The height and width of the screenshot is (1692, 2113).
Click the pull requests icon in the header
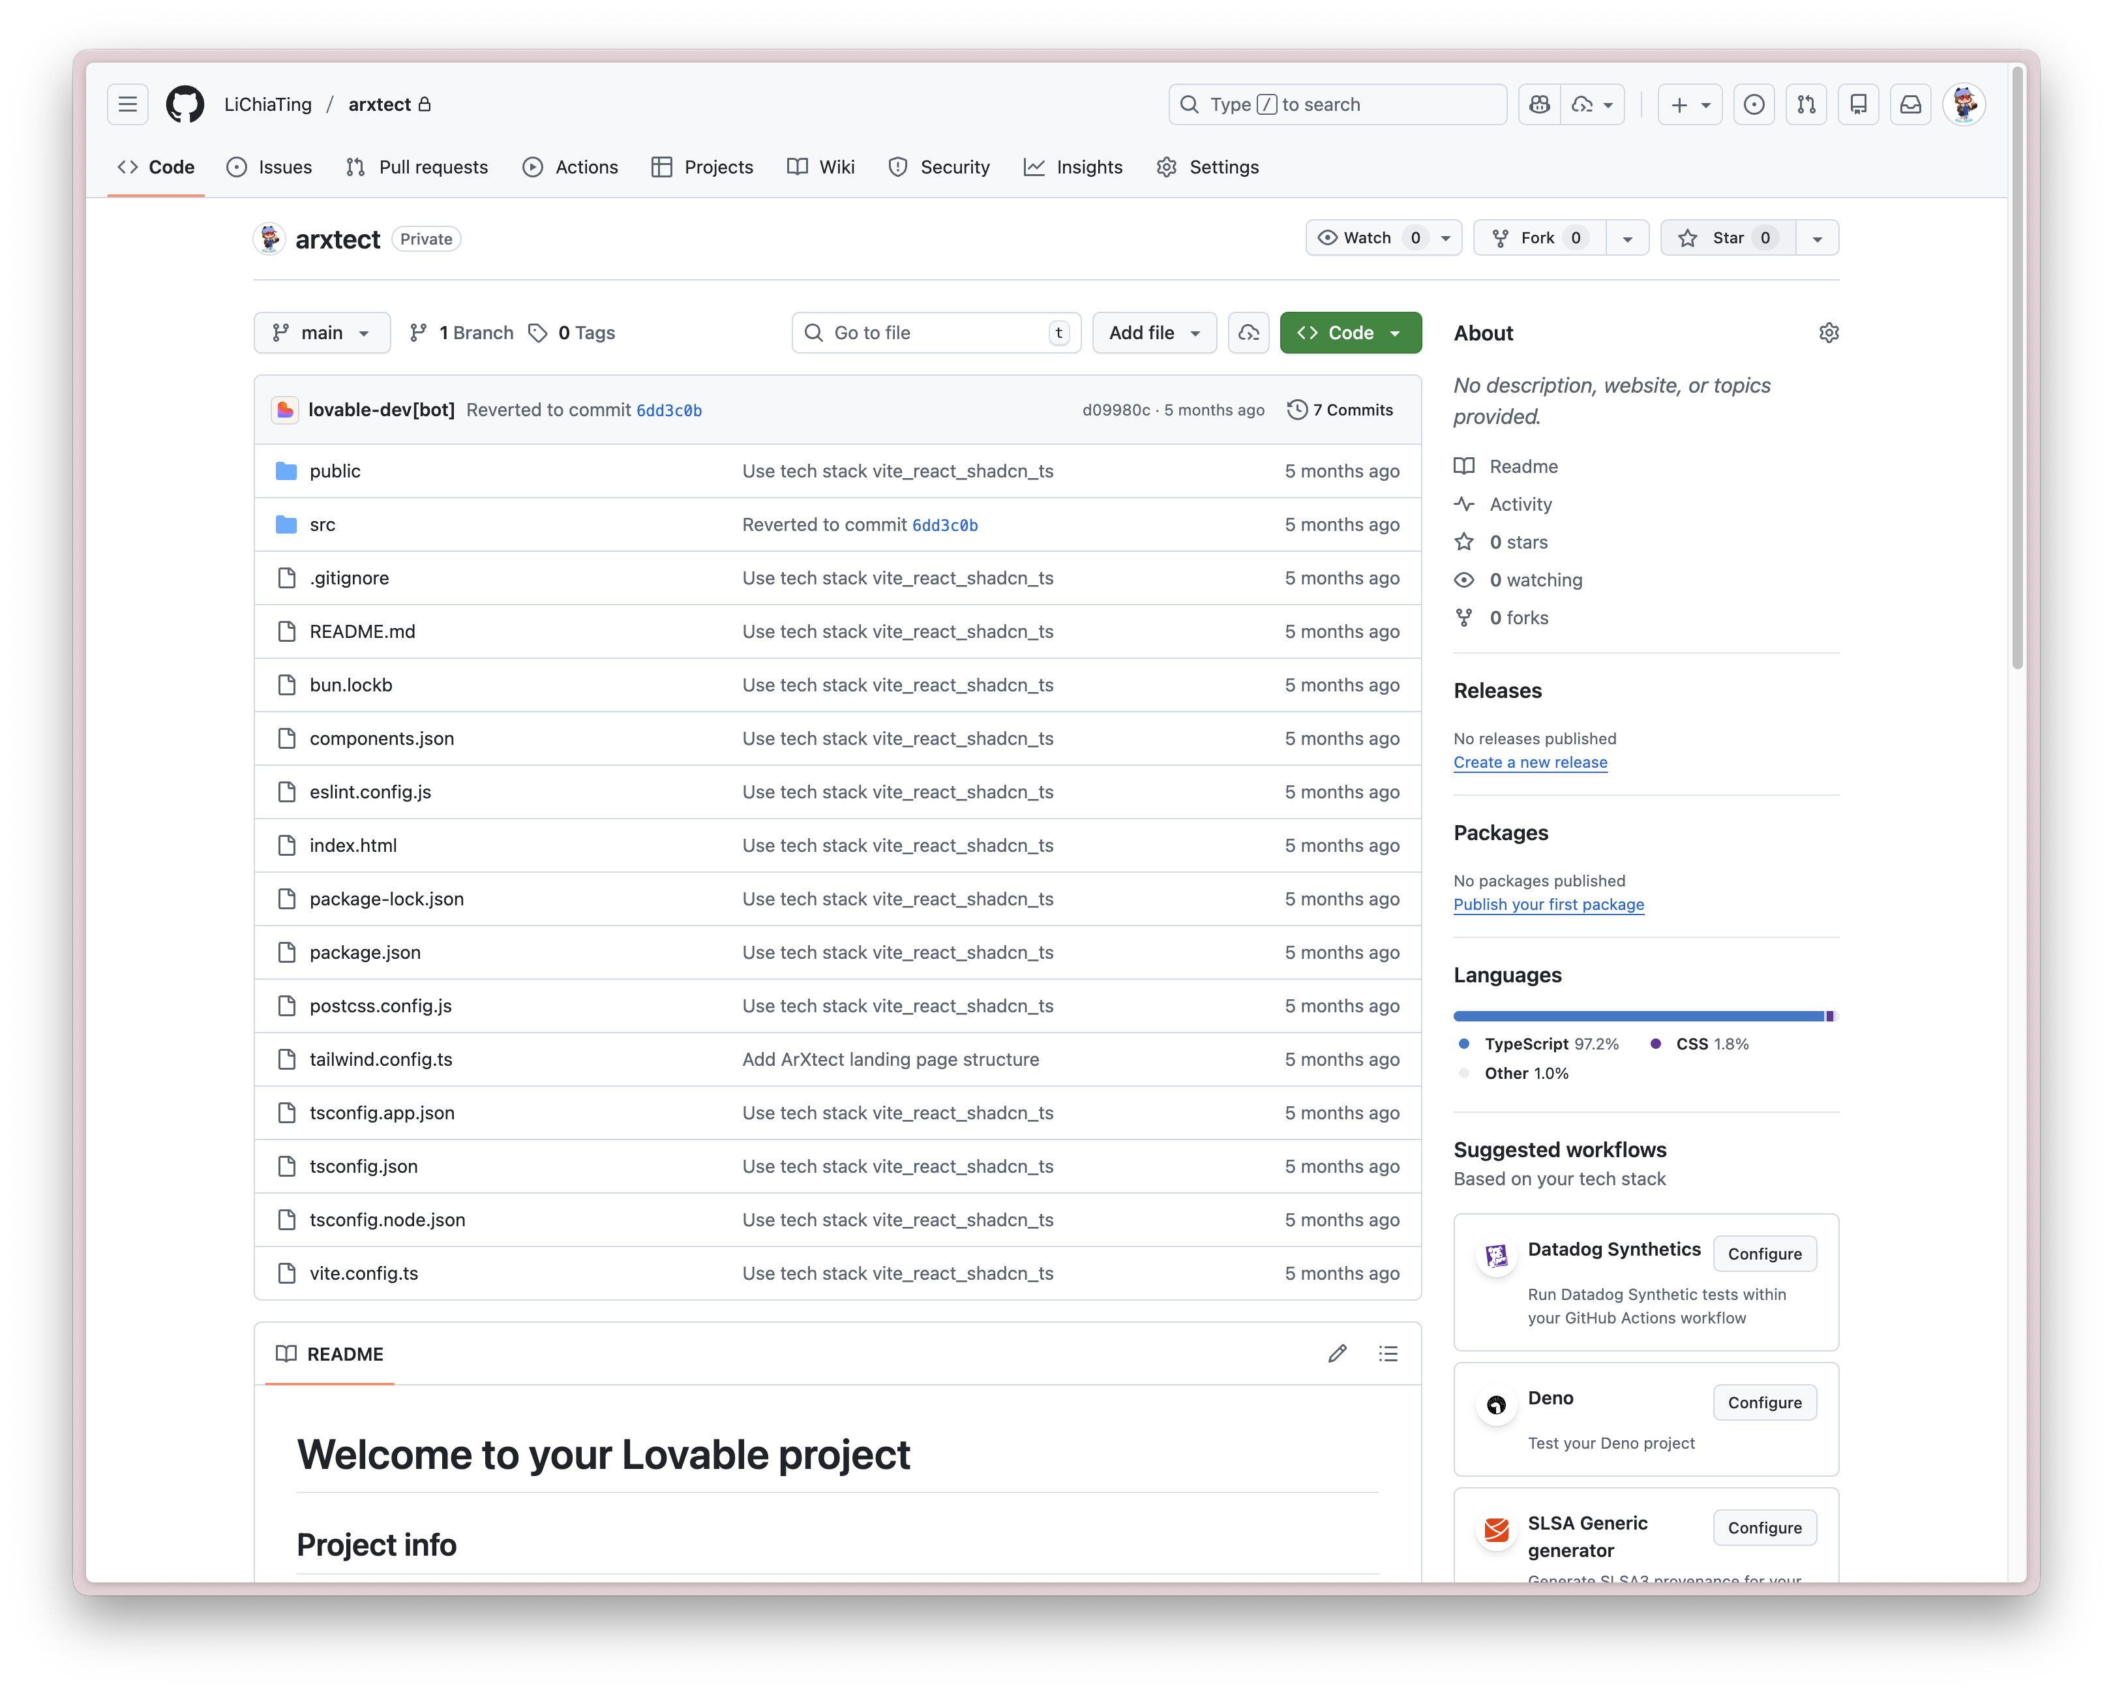(1806, 104)
